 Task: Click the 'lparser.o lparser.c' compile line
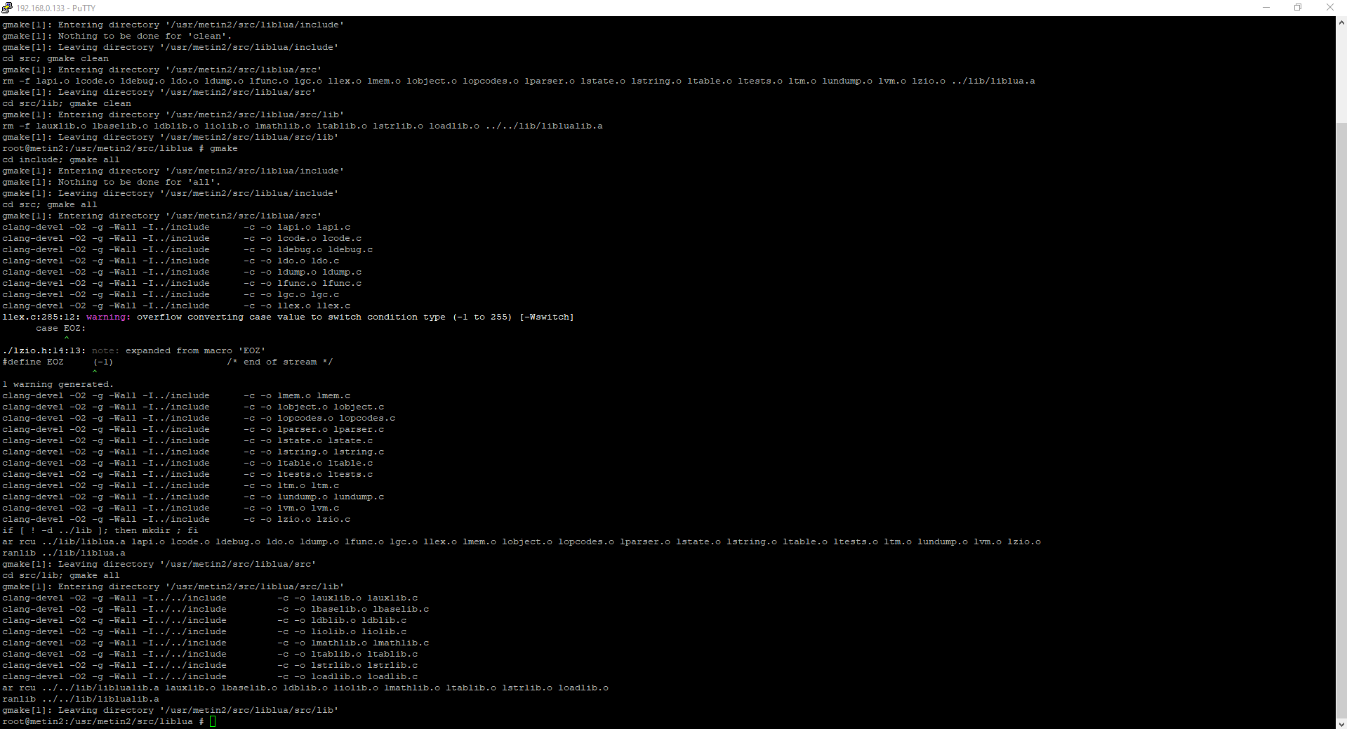pos(193,429)
